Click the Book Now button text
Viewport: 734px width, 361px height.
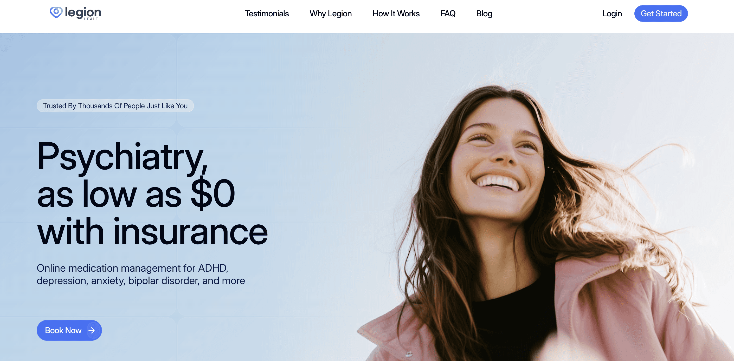click(x=63, y=330)
